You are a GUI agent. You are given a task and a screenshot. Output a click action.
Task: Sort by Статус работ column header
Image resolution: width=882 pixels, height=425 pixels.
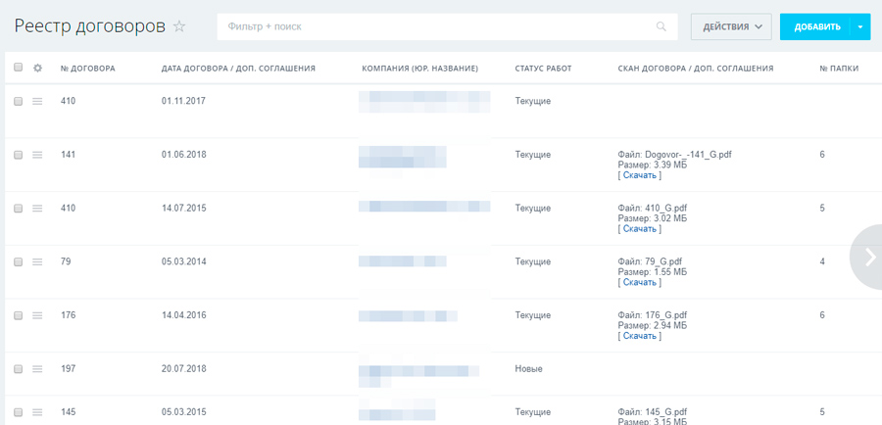point(543,69)
